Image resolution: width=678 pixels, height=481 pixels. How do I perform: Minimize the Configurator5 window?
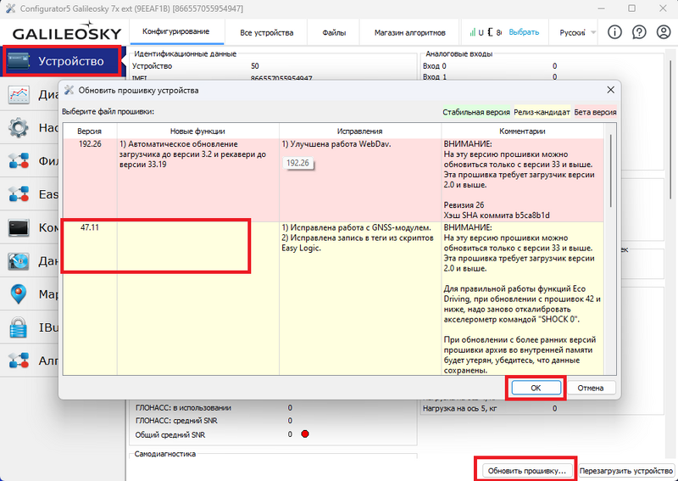coord(602,8)
